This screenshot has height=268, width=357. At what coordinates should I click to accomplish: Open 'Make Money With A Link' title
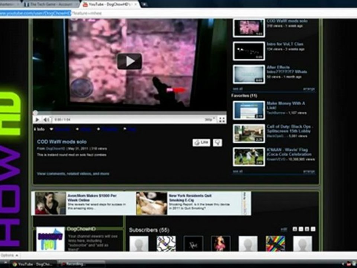tap(286, 105)
